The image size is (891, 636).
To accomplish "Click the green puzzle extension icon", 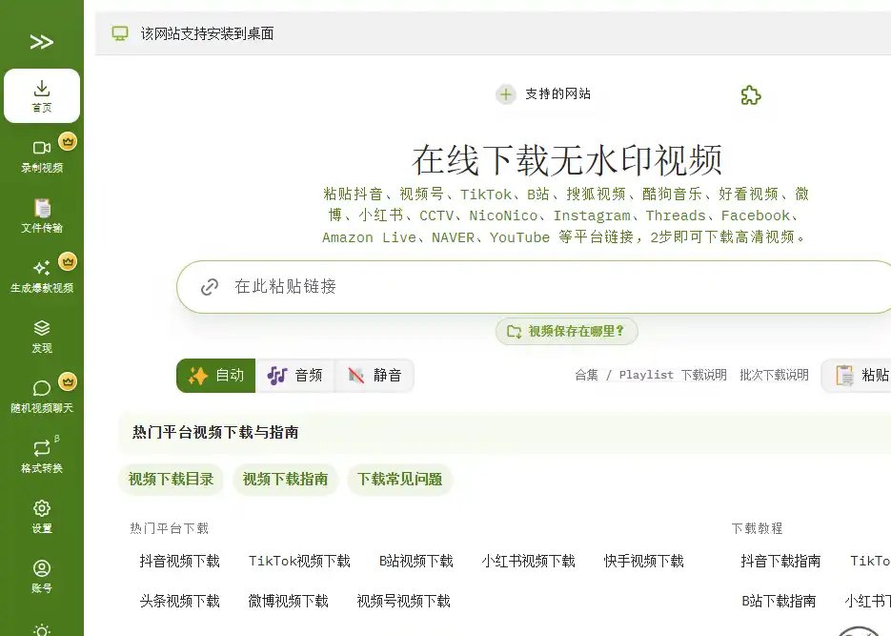I will coord(751,95).
